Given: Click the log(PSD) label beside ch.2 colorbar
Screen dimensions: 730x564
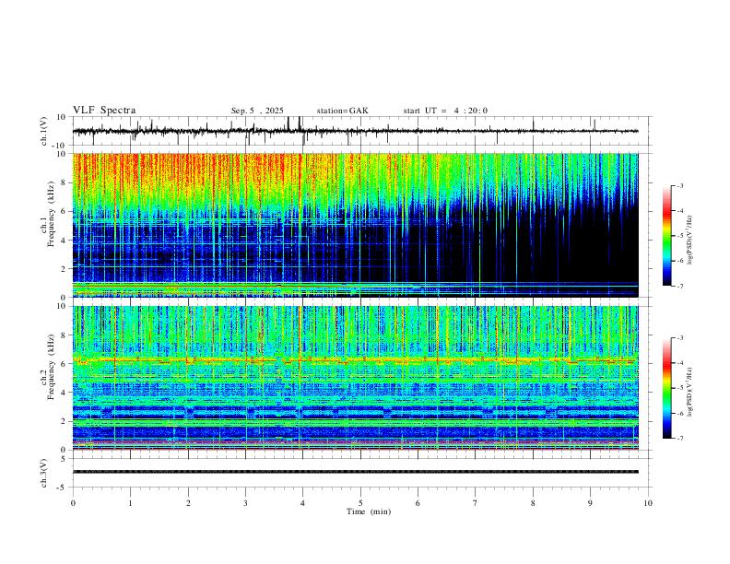Looking at the screenshot, I should pos(690,393).
